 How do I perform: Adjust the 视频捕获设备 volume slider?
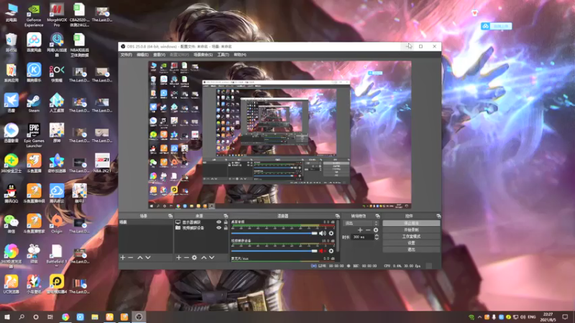(274, 251)
